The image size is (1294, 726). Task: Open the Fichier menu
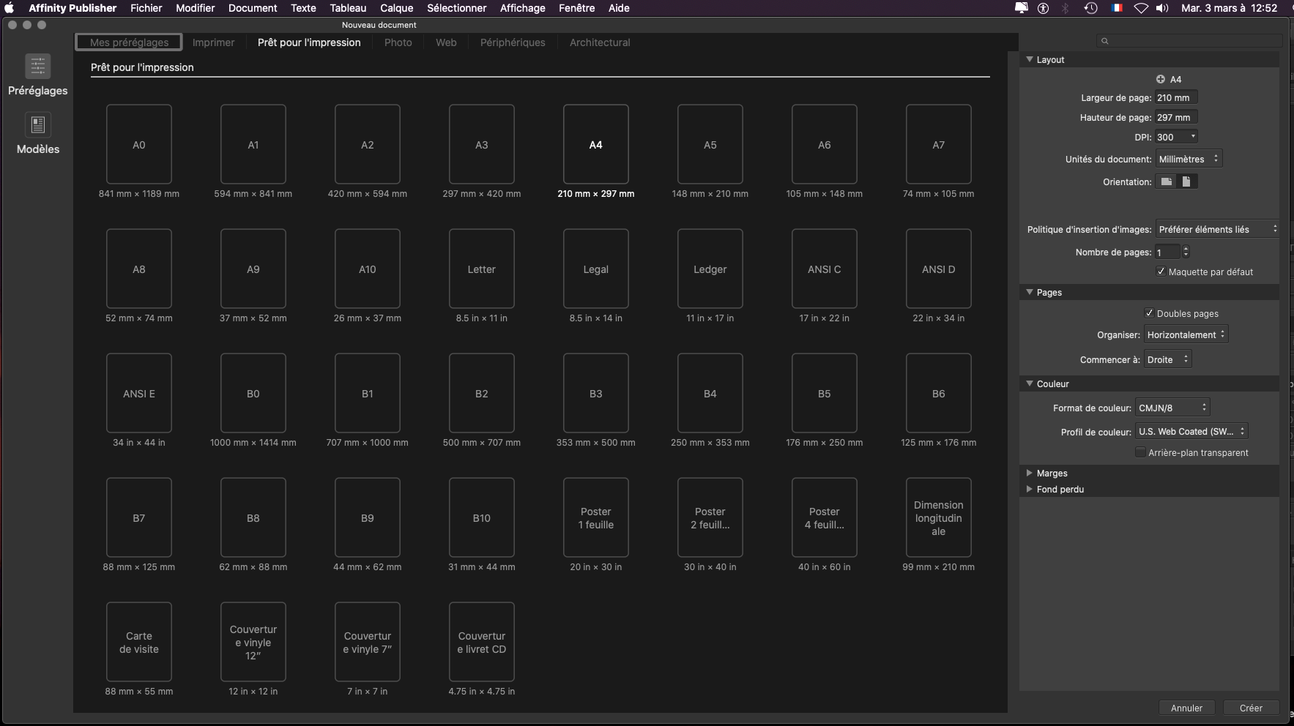click(146, 8)
